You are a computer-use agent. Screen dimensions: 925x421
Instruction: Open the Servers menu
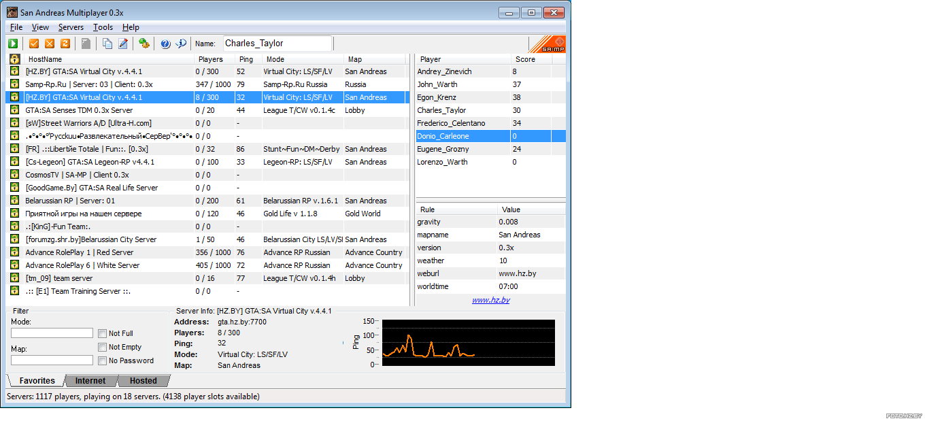point(71,27)
